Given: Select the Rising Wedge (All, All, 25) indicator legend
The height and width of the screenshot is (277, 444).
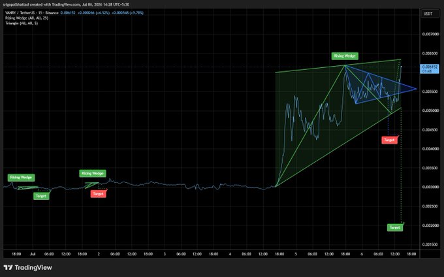Looking at the screenshot, I should pos(27,18).
